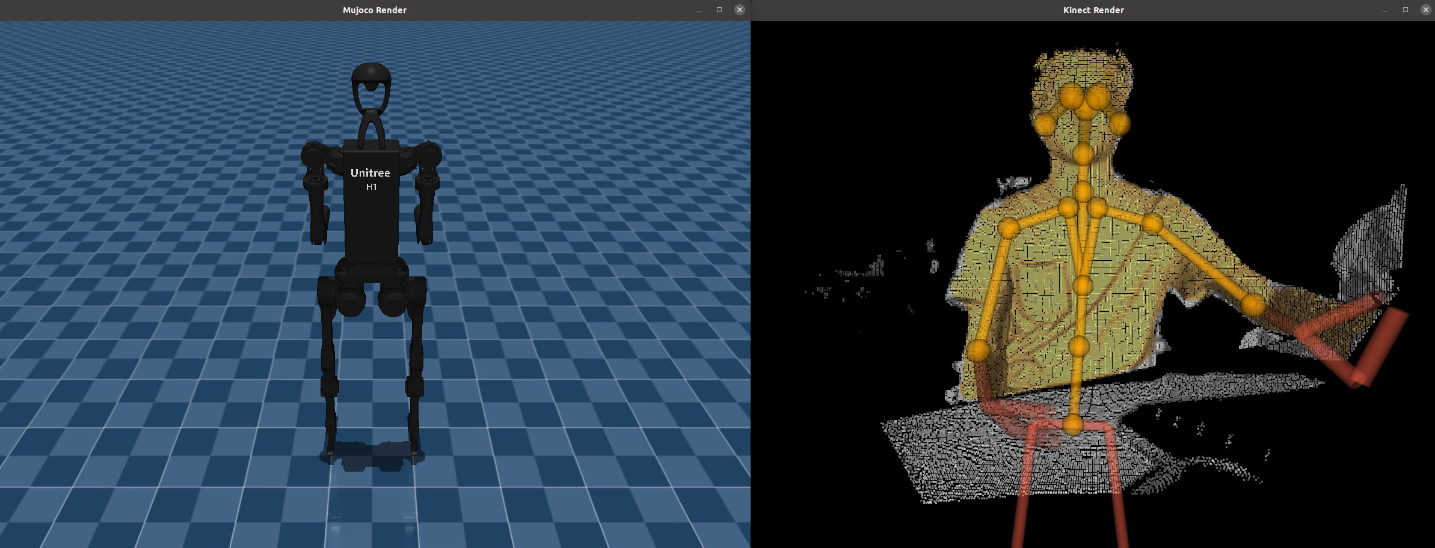The height and width of the screenshot is (548, 1435).
Task: Select shoulder joint of skeleton's extended arm
Action: 1152,224
